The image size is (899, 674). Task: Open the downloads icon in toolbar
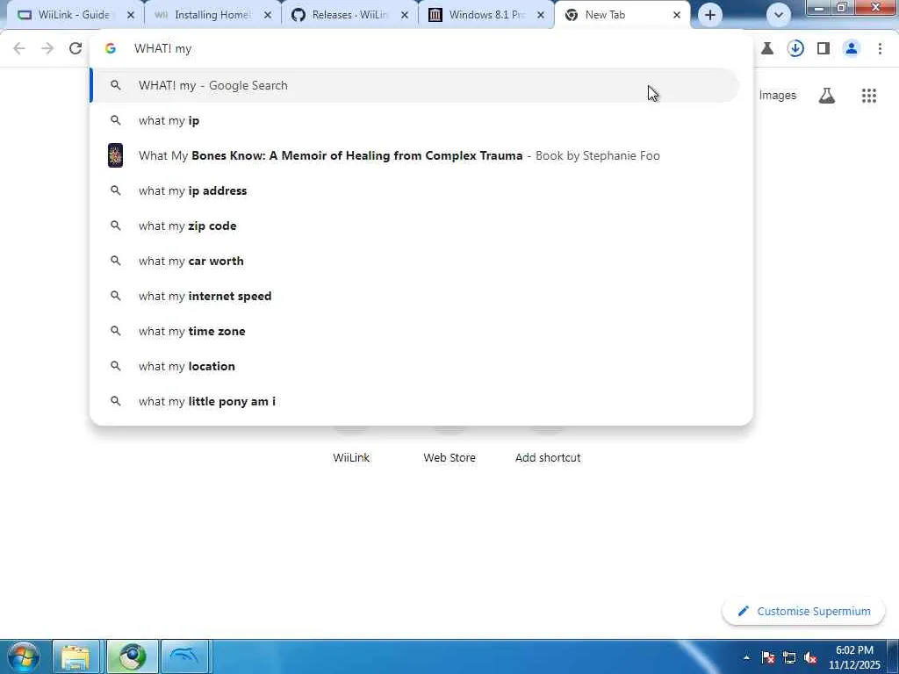coord(795,49)
